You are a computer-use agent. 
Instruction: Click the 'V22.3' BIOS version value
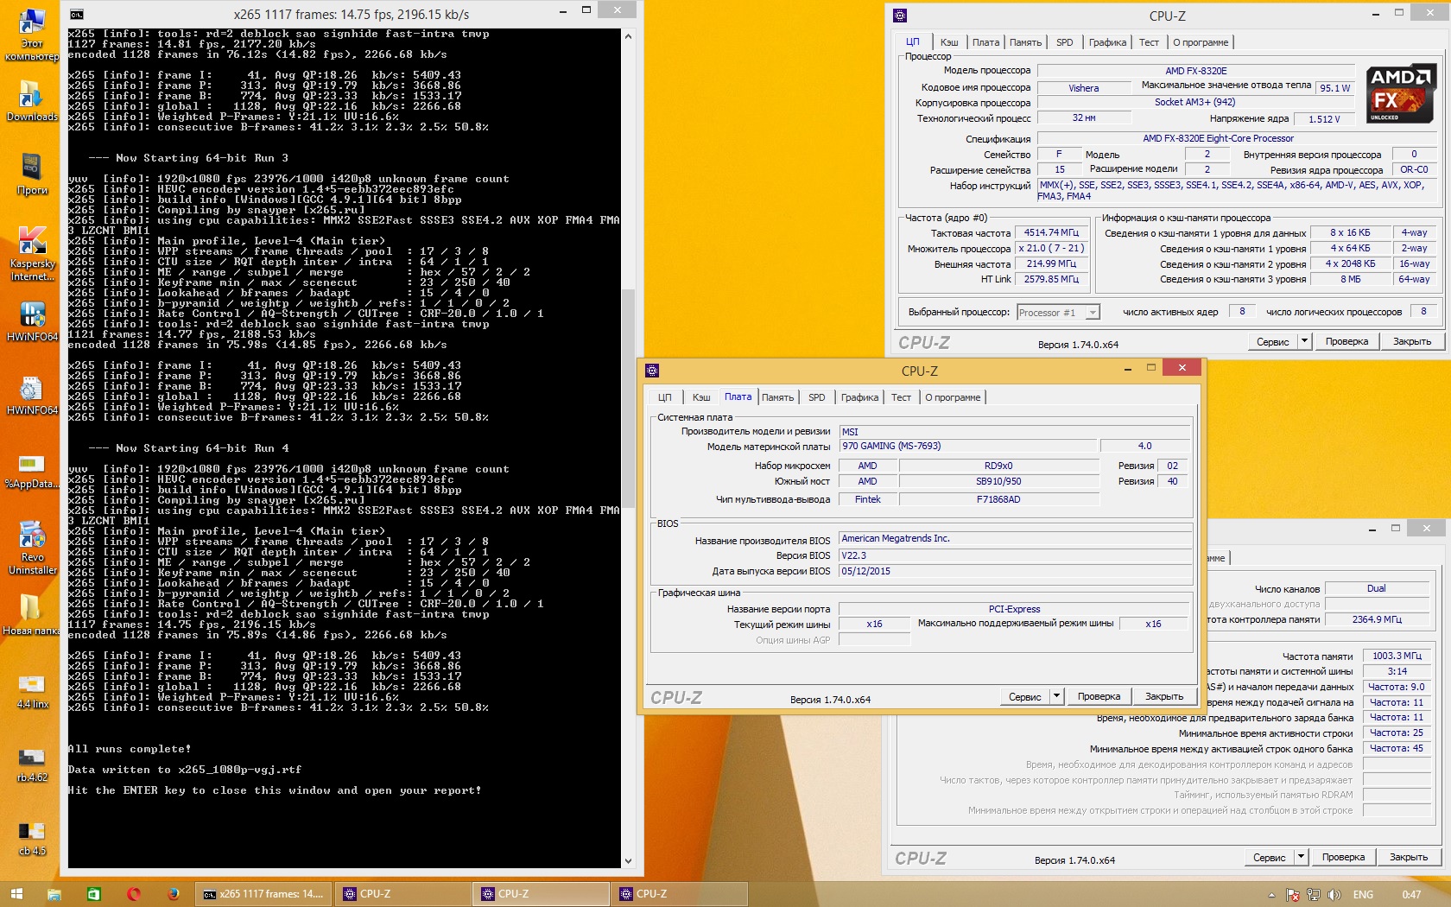pos(1015,555)
